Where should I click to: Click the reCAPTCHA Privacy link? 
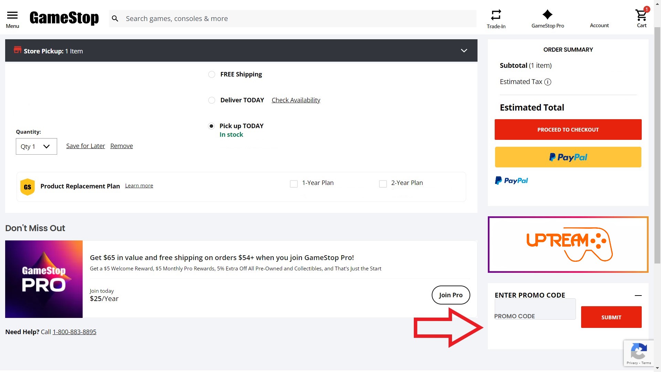tap(632, 363)
